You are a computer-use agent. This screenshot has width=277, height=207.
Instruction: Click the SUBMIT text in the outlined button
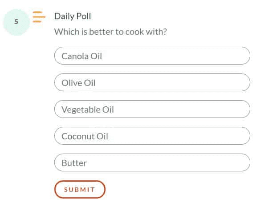tap(79, 190)
